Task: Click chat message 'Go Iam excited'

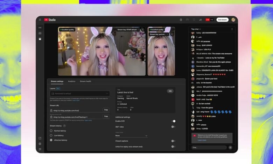Action: click(204, 104)
